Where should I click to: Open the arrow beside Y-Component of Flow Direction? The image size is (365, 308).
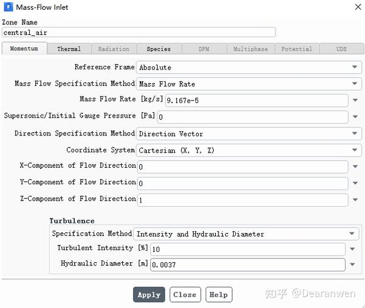tap(355, 183)
